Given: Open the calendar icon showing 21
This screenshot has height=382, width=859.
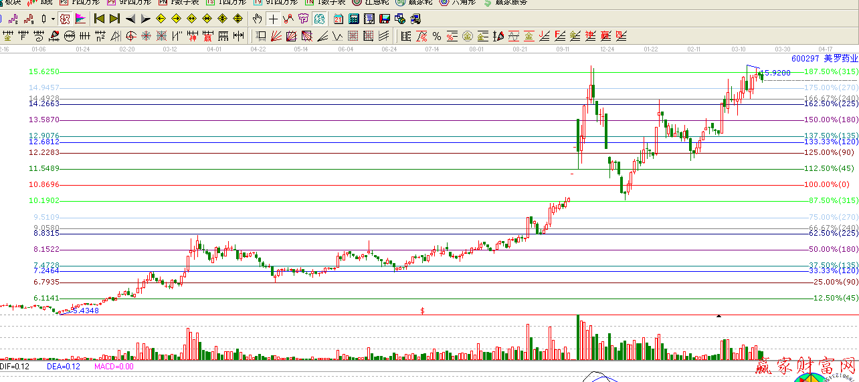Looking at the screenshot, I should (x=338, y=19).
